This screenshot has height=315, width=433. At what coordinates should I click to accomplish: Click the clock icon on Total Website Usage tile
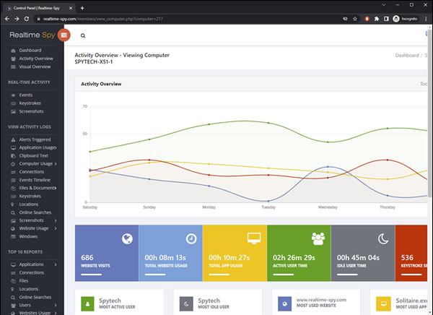[191, 238]
